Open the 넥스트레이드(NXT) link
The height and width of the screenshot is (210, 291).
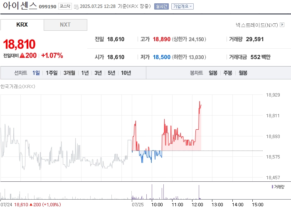click(x=256, y=25)
